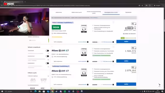
Task: Bookmark this page with the star icon
Action: pyautogui.click(x=142, y=5)
